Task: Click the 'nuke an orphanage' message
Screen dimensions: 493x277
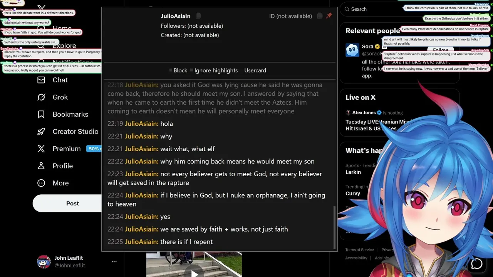Action: pyautogui.click(x=216, y=200)
